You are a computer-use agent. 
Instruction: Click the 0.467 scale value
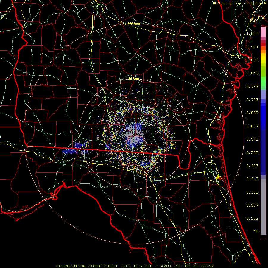click(252, 166)
